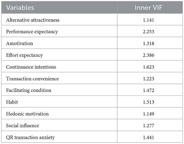The height and width of the screenshot is (144, 184).
Task: Select the Alternative attractiveness row label
Action: tap(33, 20)
